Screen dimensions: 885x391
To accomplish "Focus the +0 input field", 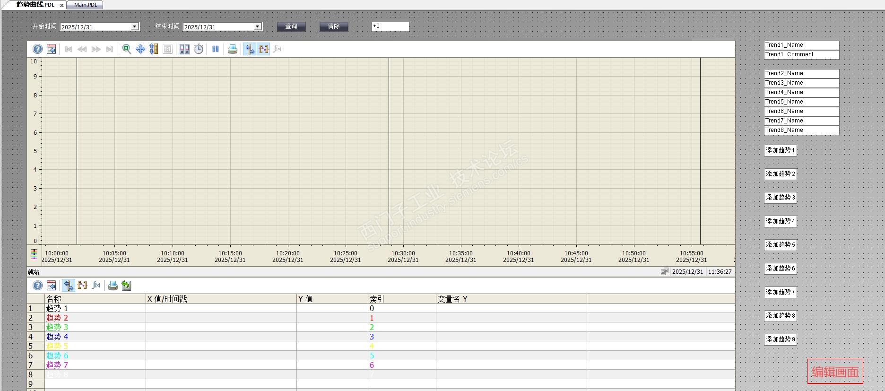I will click(390, 26).
